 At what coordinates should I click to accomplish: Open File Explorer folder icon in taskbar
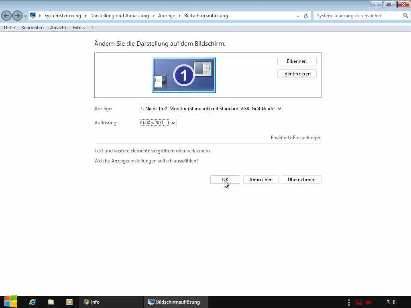click(x=51, y=302)
